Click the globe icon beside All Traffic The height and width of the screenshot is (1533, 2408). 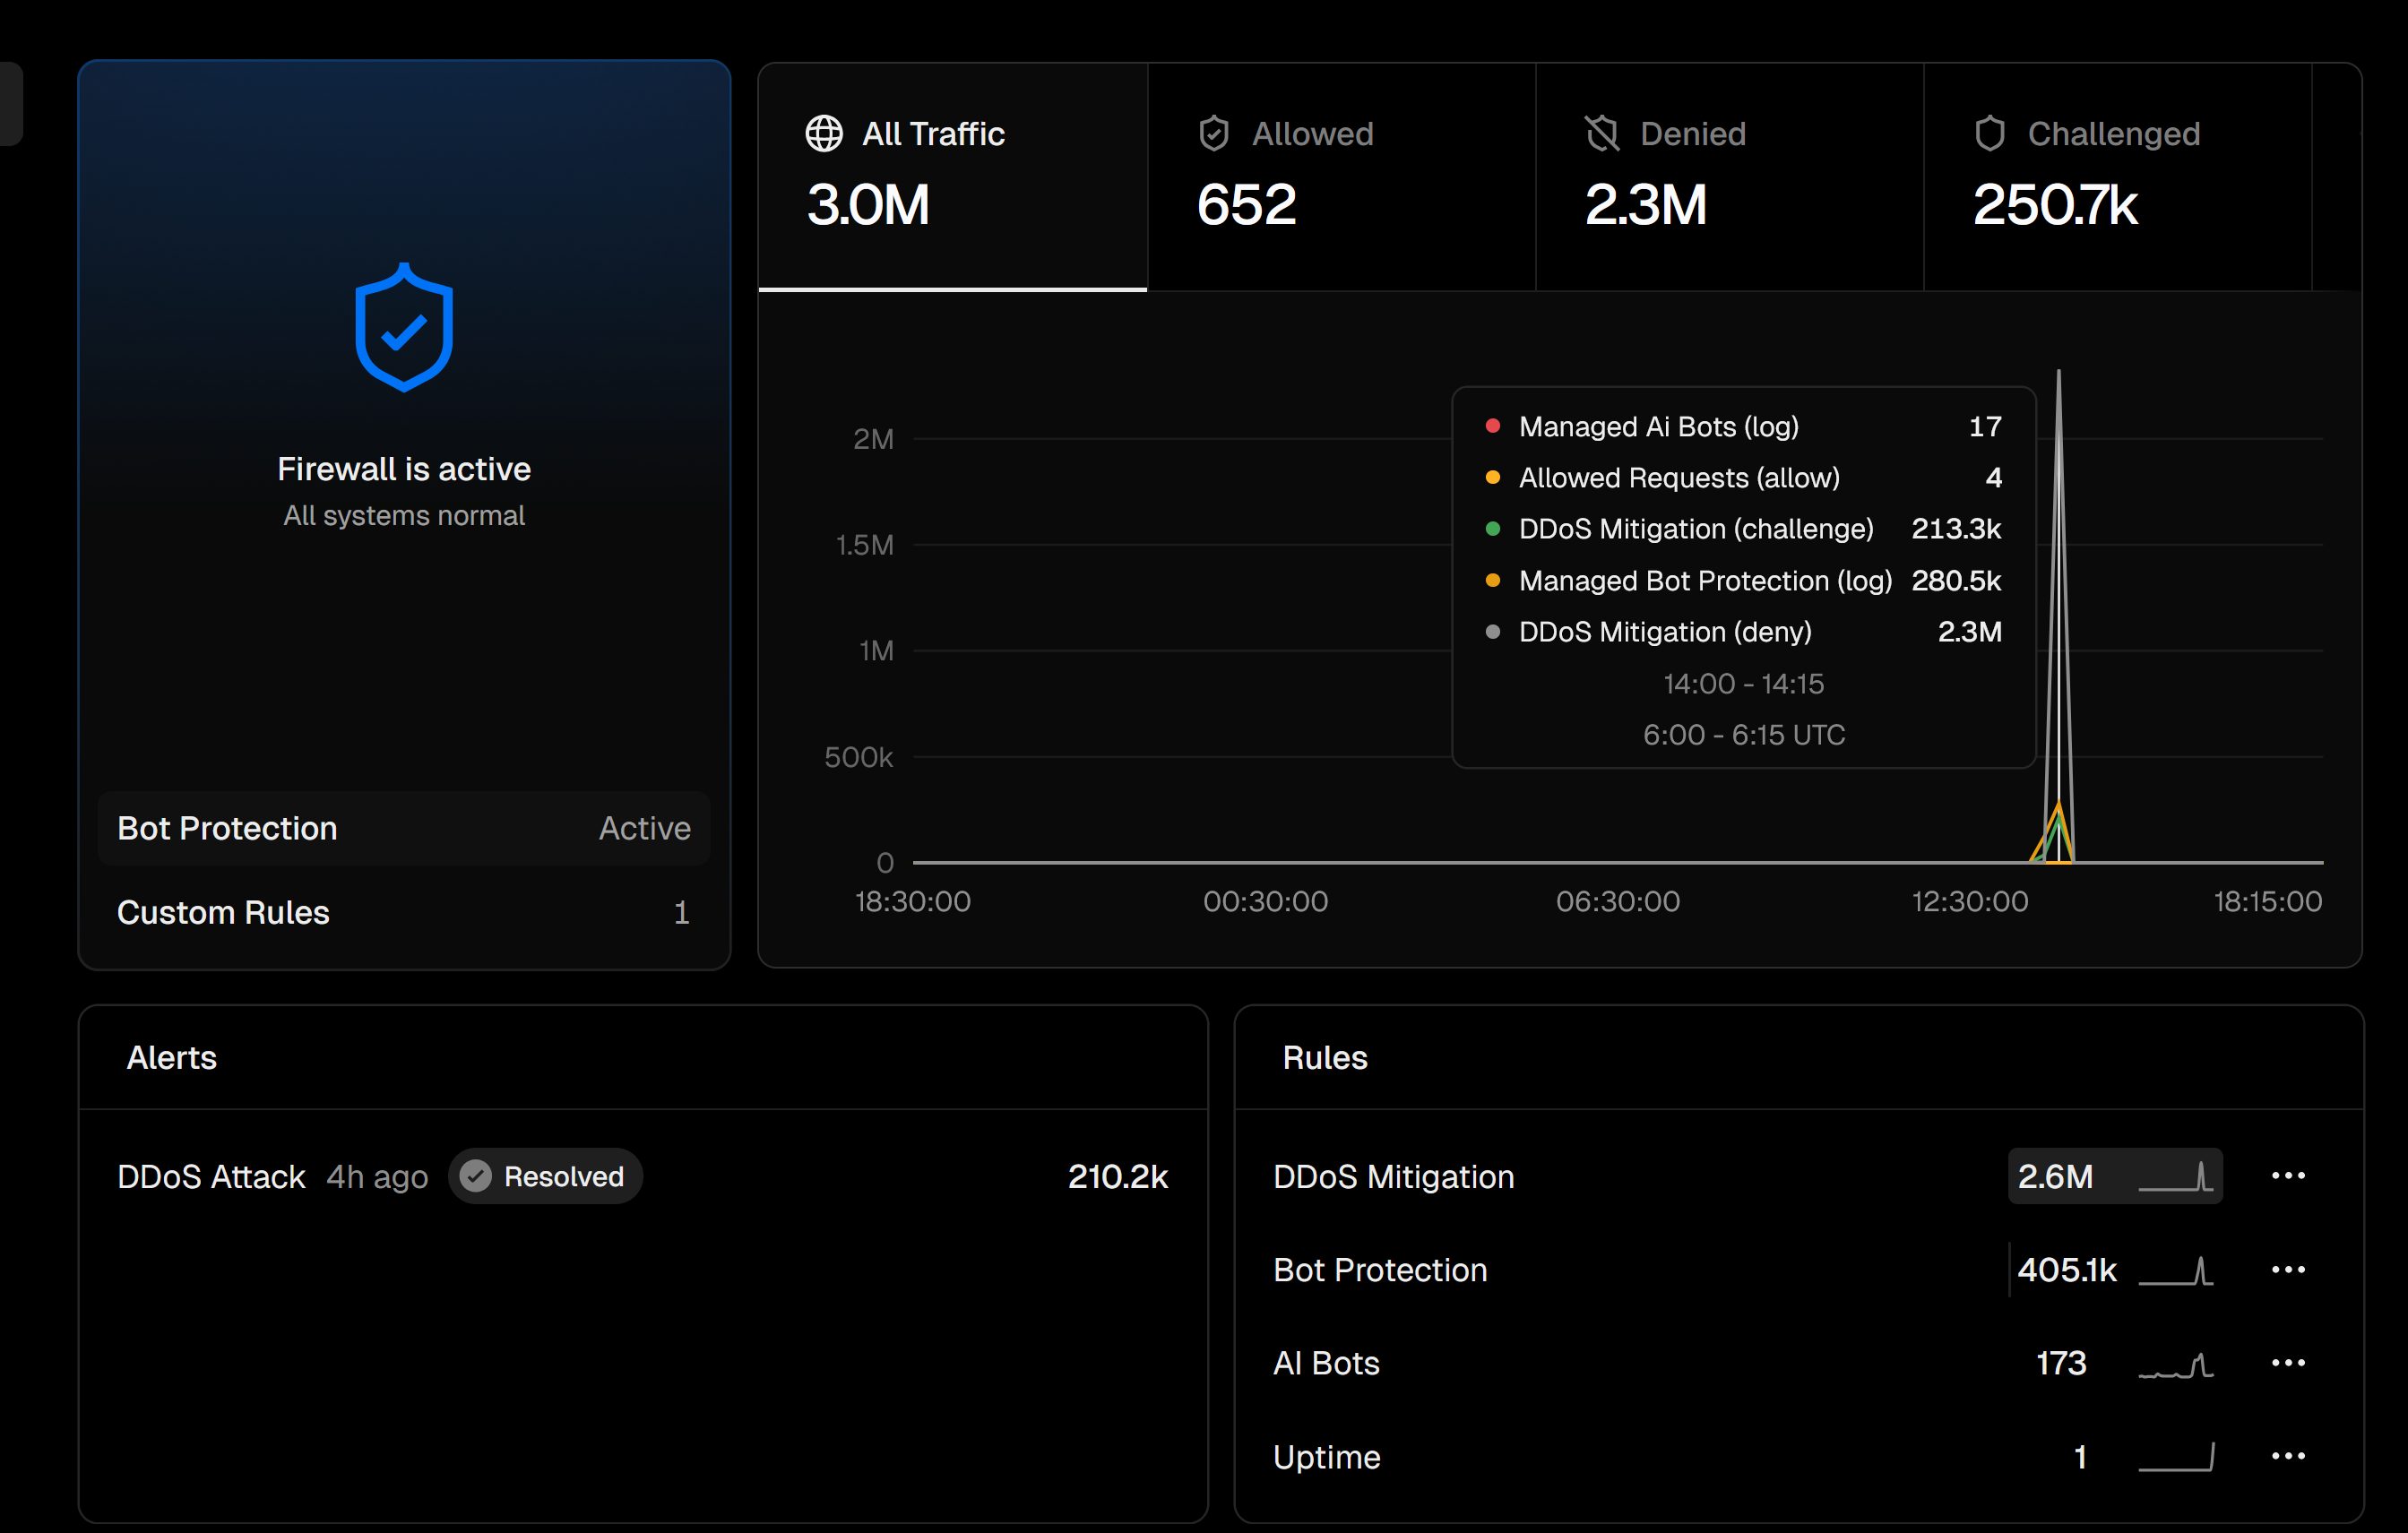pos(824,133)
